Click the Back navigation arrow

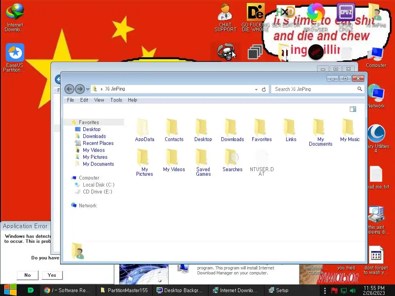pos(69,89)
